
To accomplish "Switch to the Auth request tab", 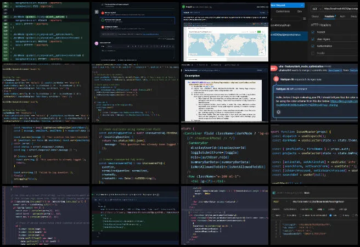I will 342,16.
